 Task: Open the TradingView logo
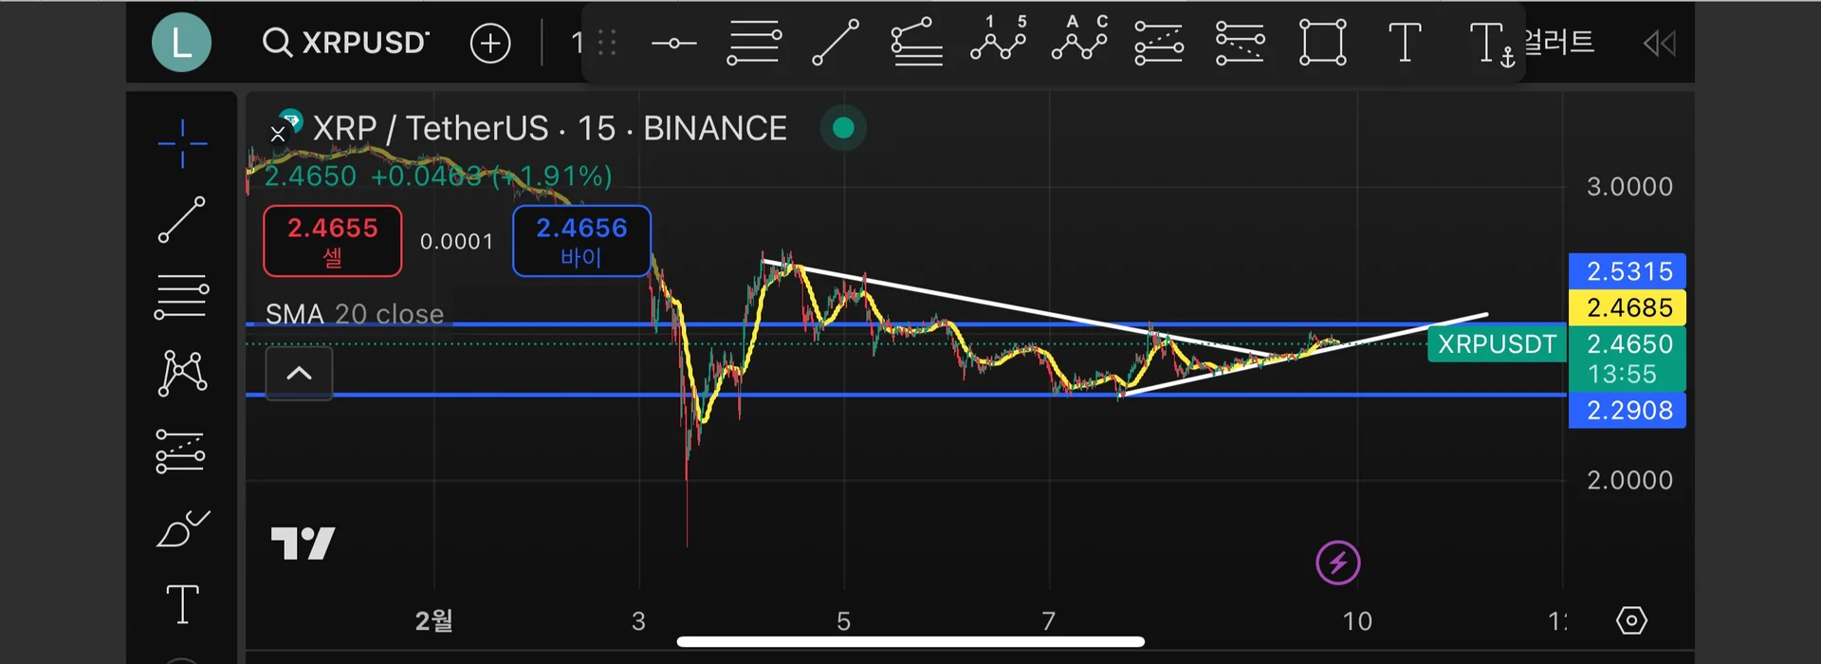click(303, 544)
